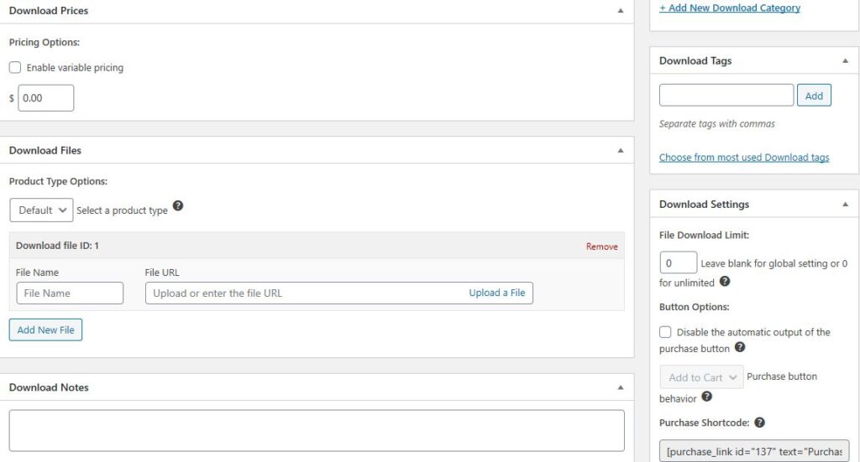860x462 pixels.
Task: Click the Add tag button
Action: [814, 96]
